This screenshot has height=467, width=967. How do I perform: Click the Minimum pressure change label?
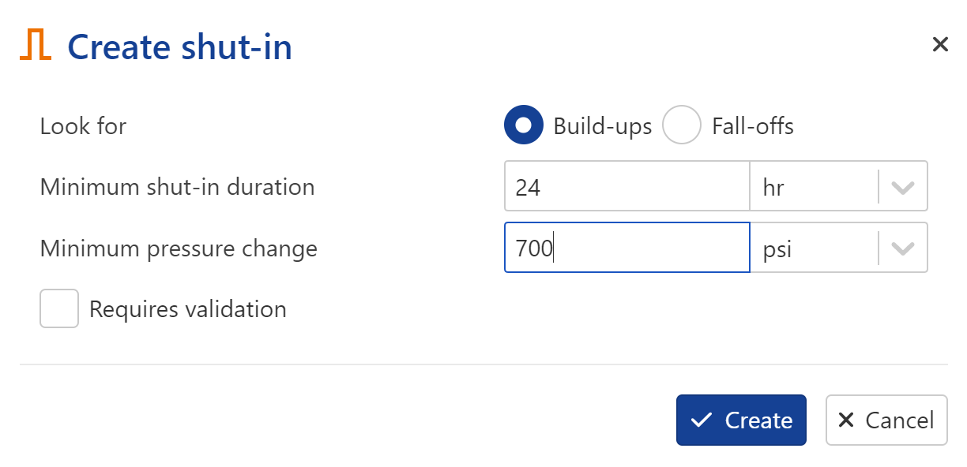179,249
